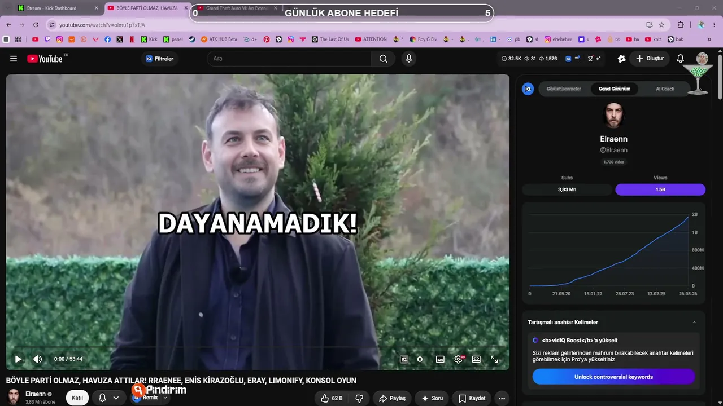Like the video with 62 B likes
Viewport: 723px width, 406px height.
click(x=332, y=398)
